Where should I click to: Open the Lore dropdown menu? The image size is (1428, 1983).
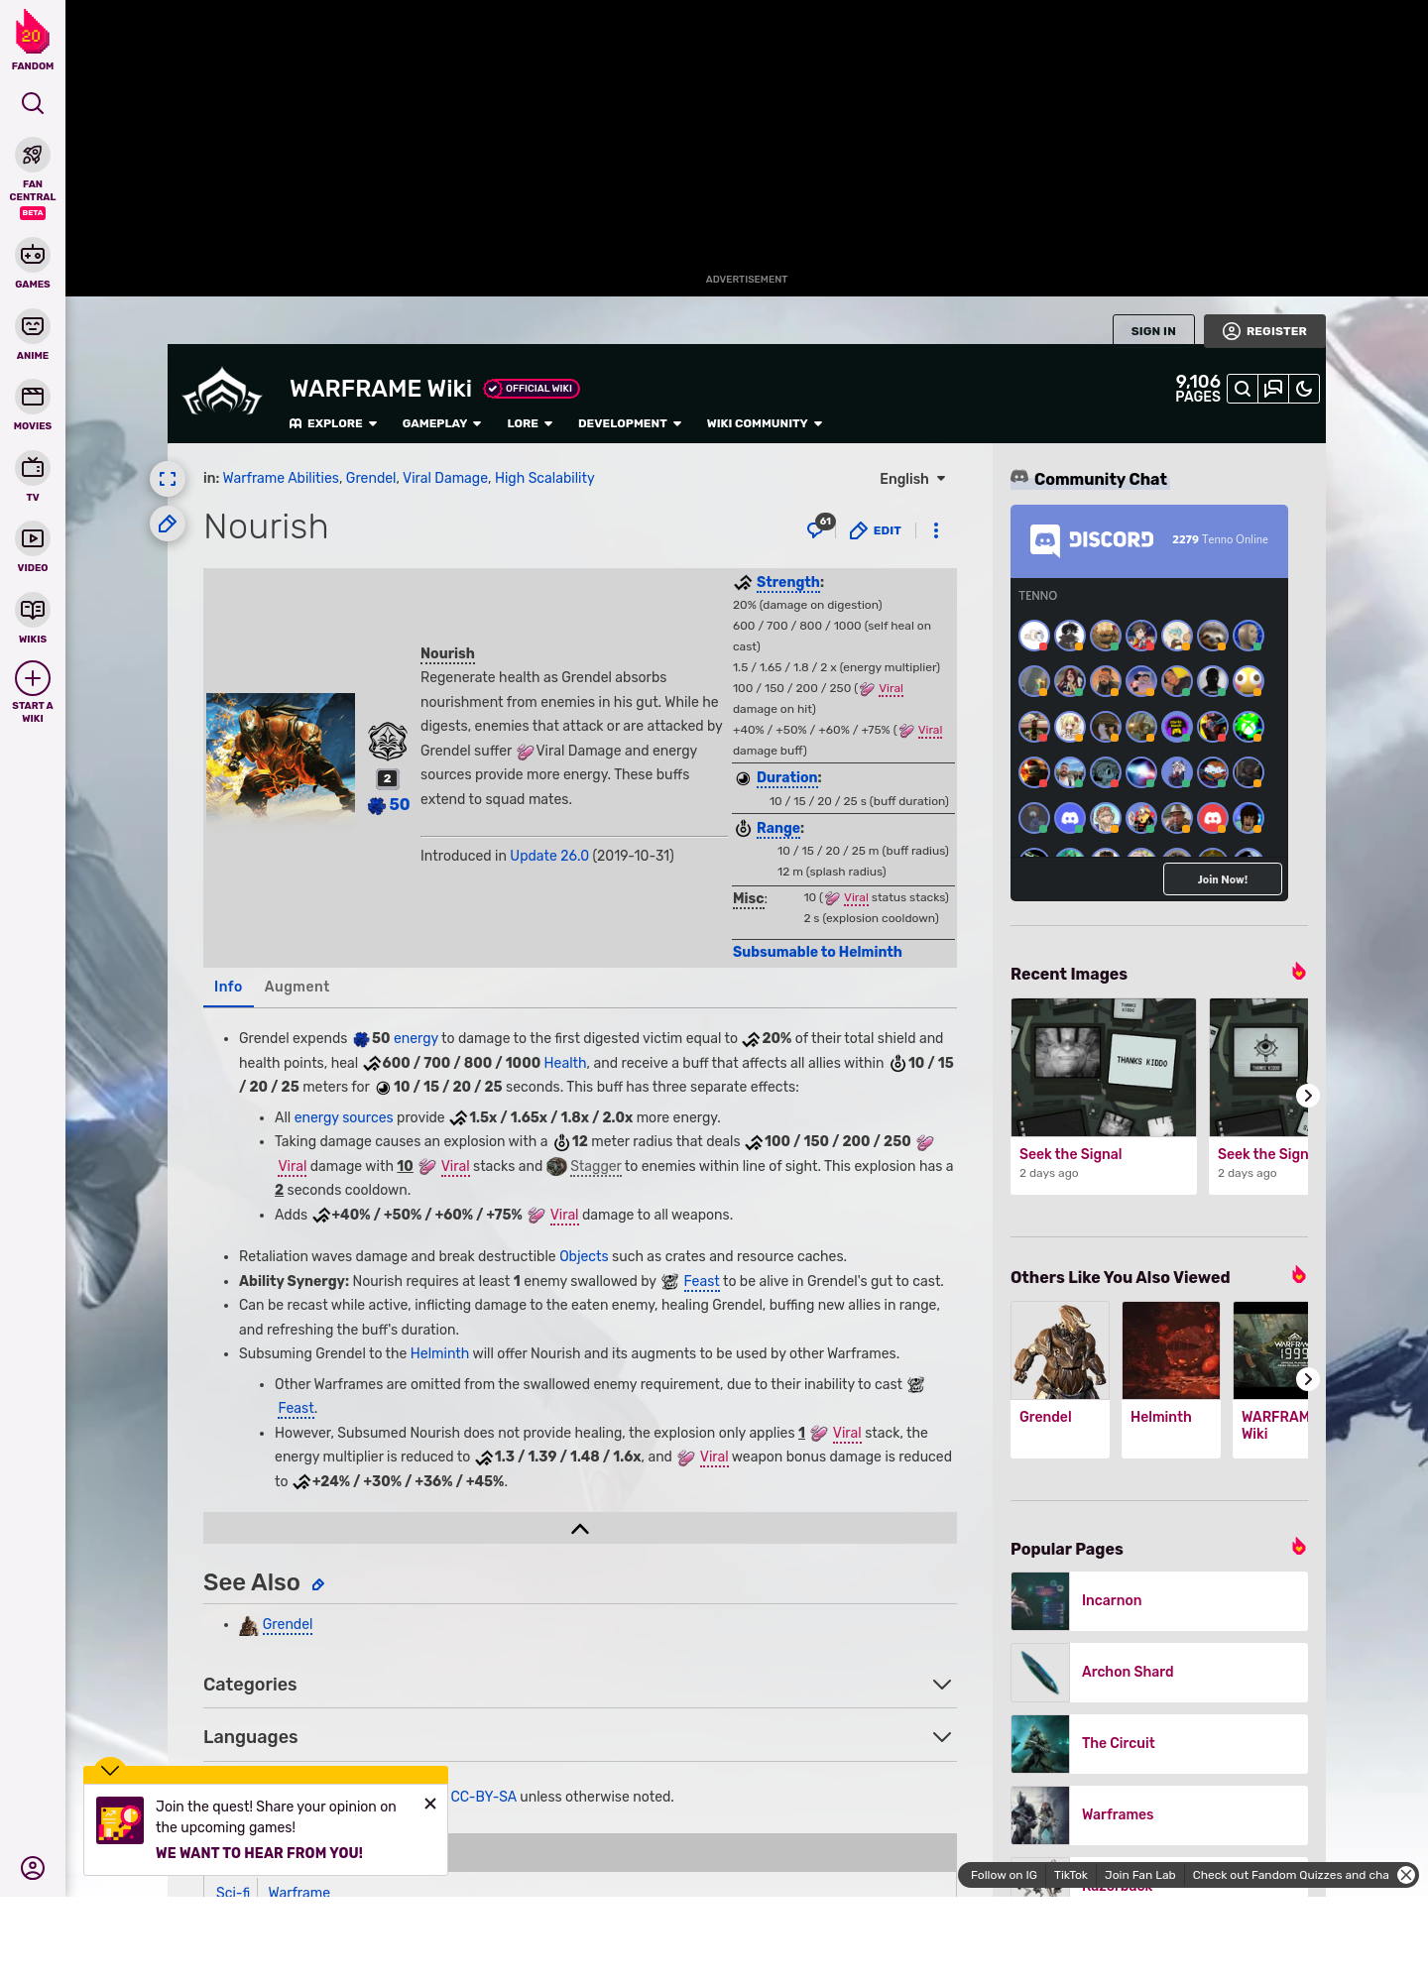530,423
